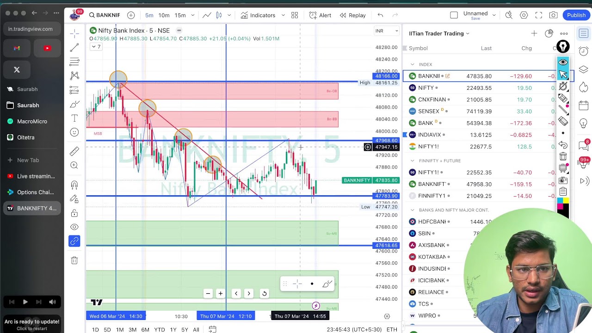This screenshot has height=333, width=592.
Task: Open the Indicators dialog
Action: tap(258, 15)
